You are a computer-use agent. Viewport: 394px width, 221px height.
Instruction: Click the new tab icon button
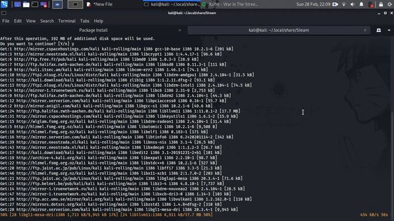379,30
